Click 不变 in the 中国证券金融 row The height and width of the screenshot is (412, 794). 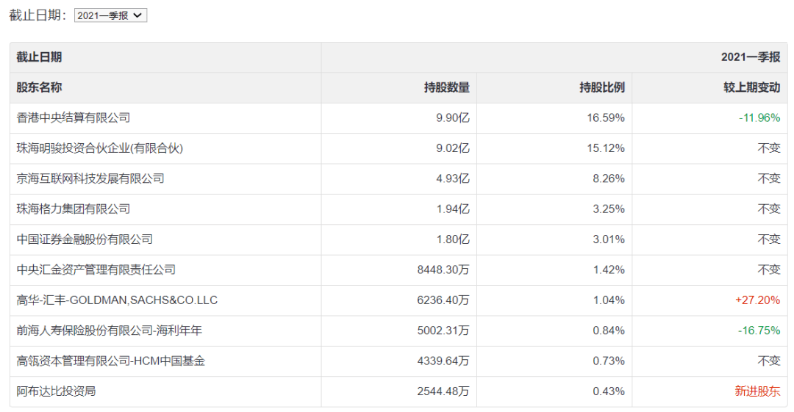769,239
